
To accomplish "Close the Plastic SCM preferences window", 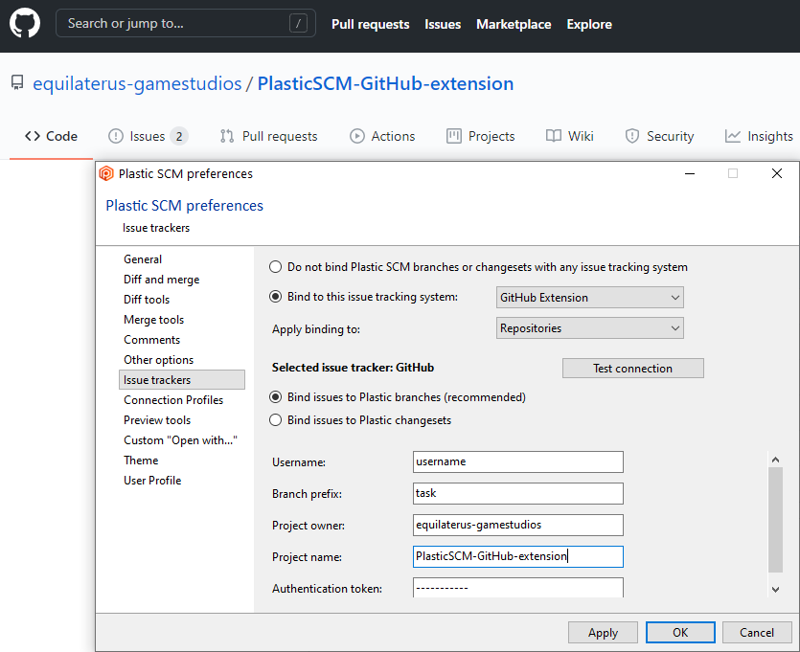I will pos(777,174).
